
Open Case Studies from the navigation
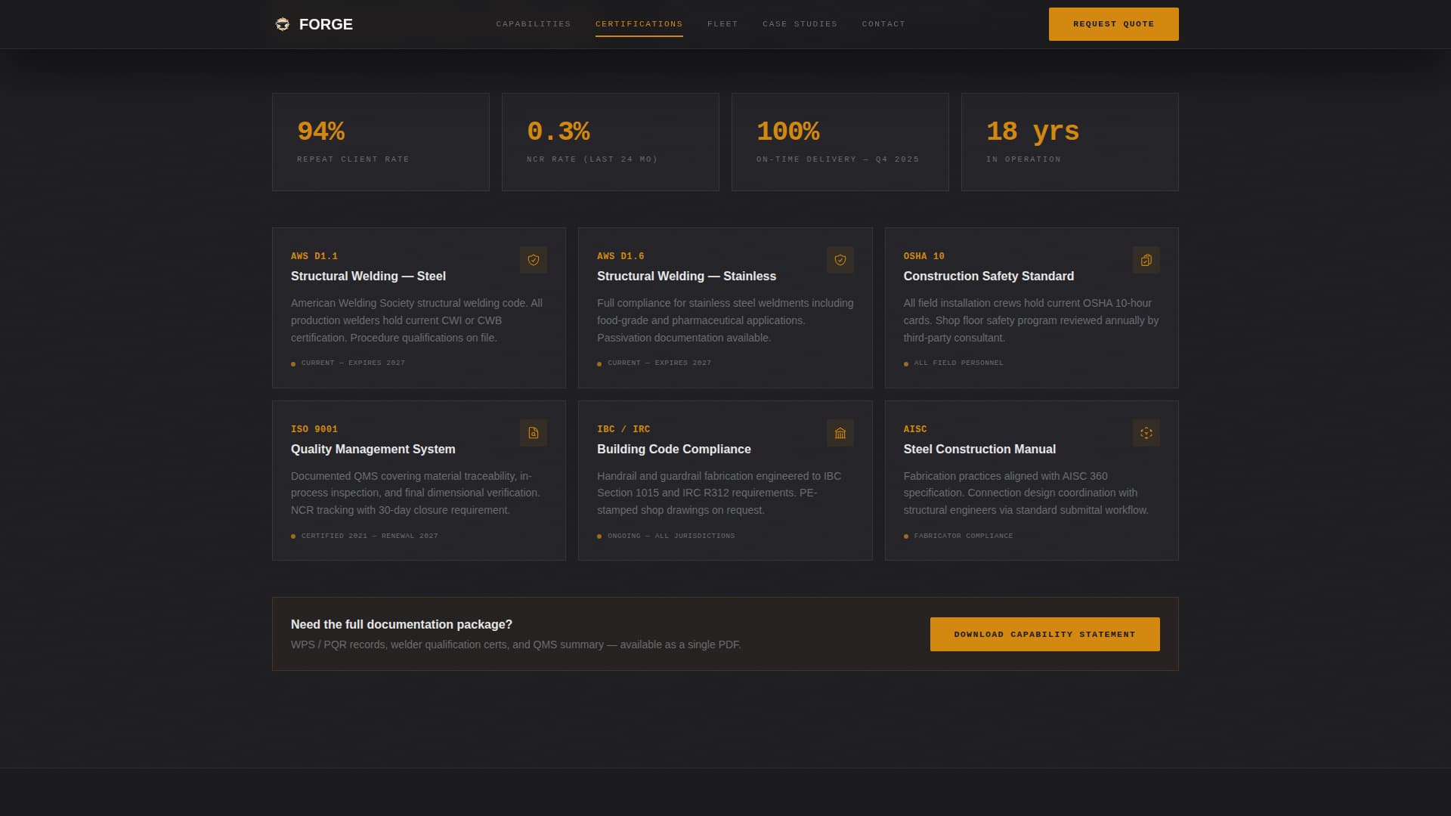tap(800, 23)
